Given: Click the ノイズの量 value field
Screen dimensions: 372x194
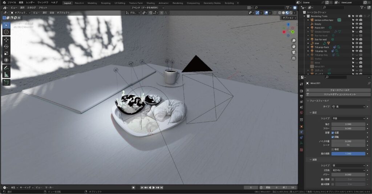Looking at the screenshot, I should 348,141.
